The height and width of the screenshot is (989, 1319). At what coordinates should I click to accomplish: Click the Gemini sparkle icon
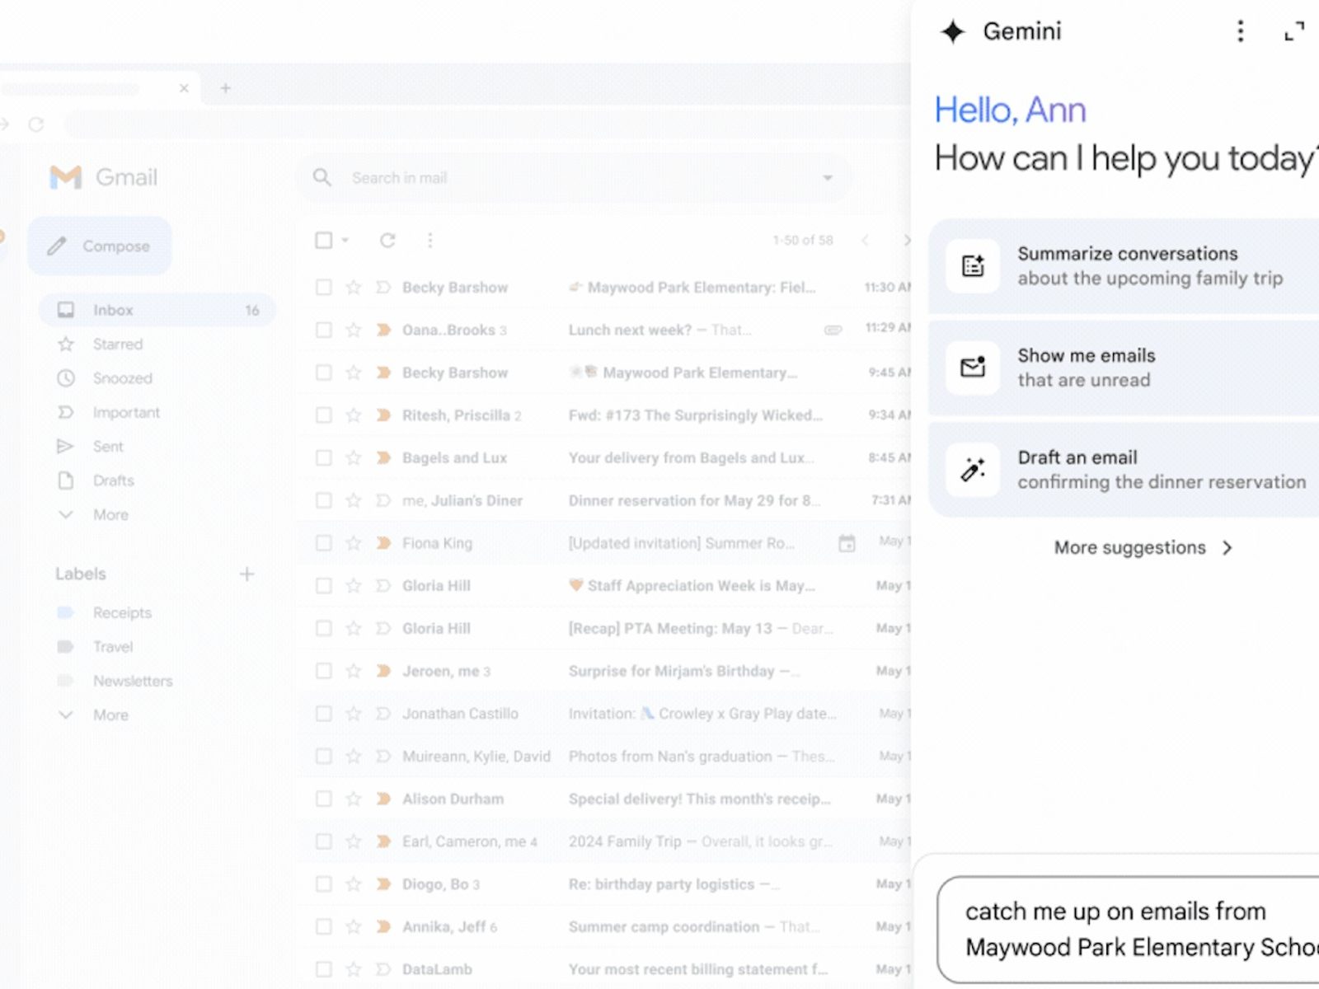pyautogui.click(x=952, y=32)
